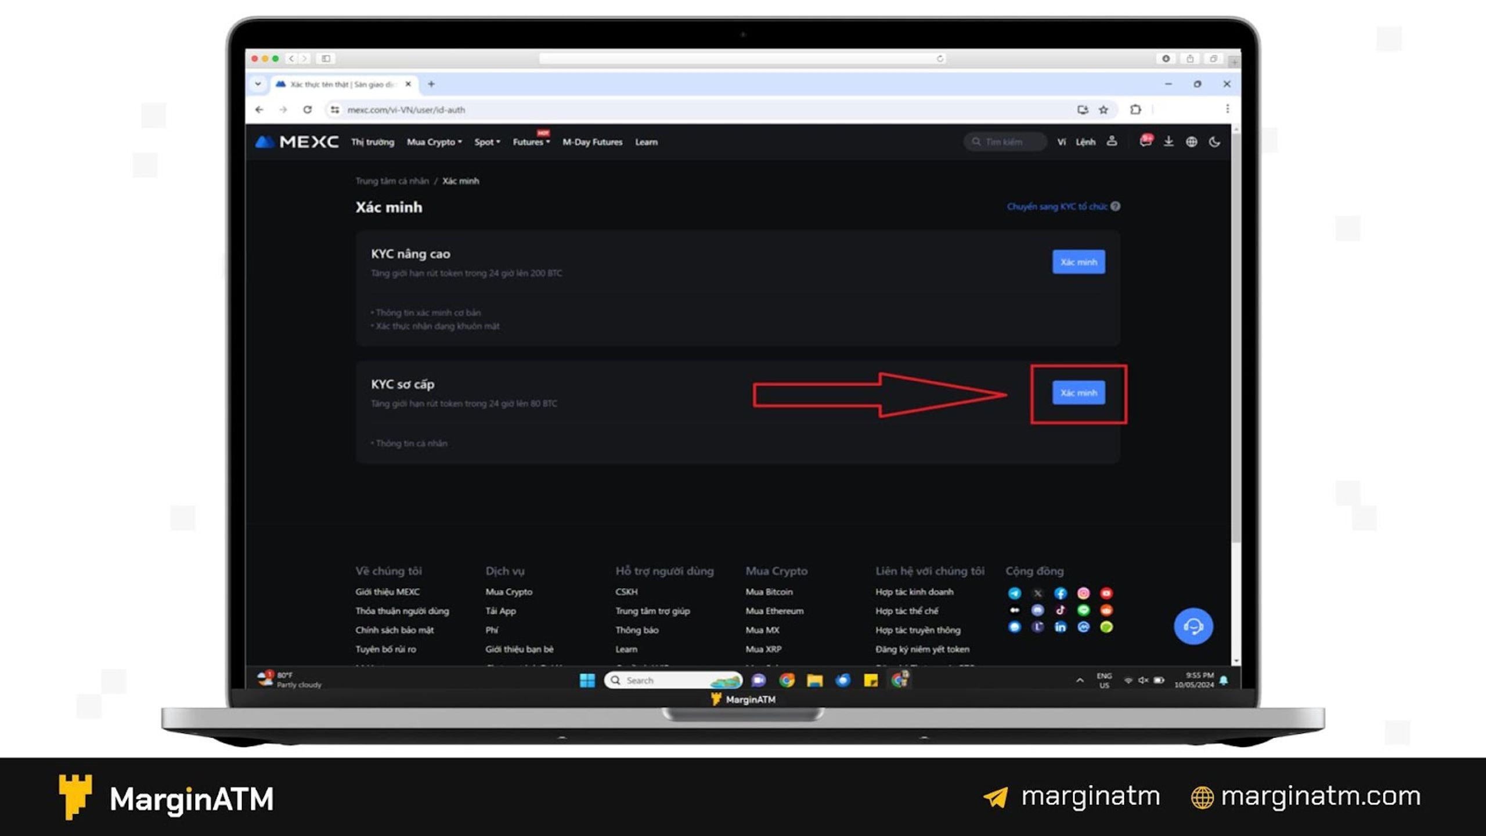
Task: Open the Facebook community icon
Action: (x=1060, y=593)
